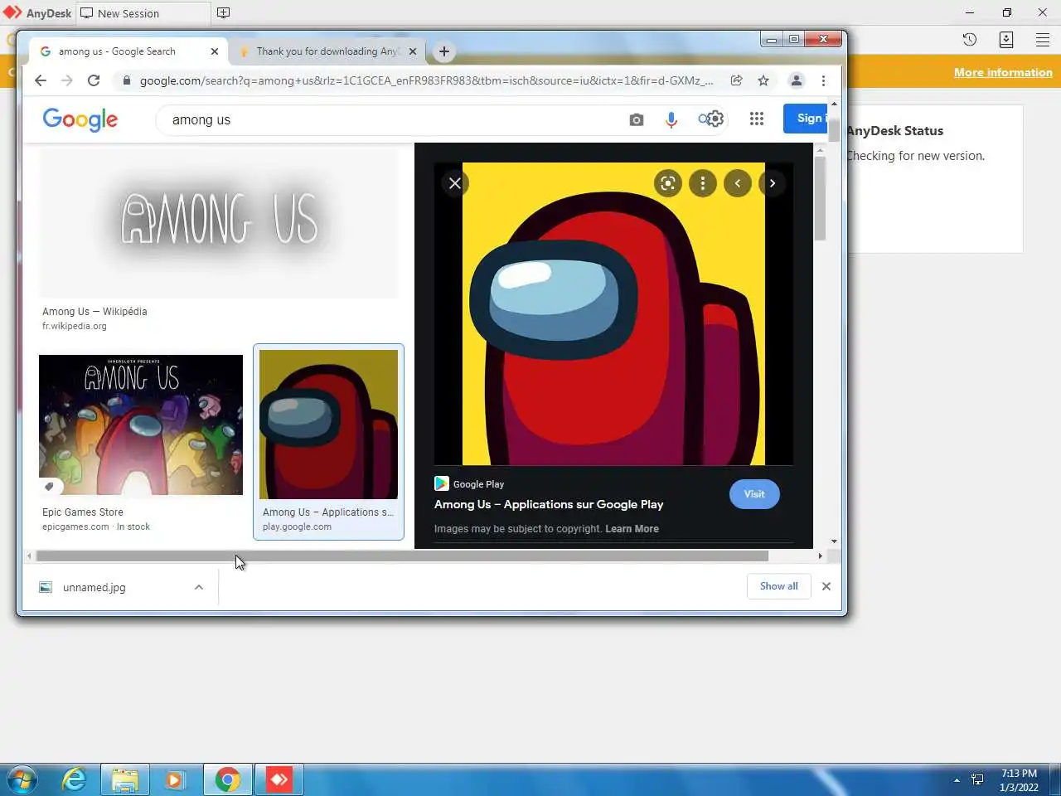1061x796 pixels.
Task: Open AnyDesk address book icon
Action: (1006, 39)
